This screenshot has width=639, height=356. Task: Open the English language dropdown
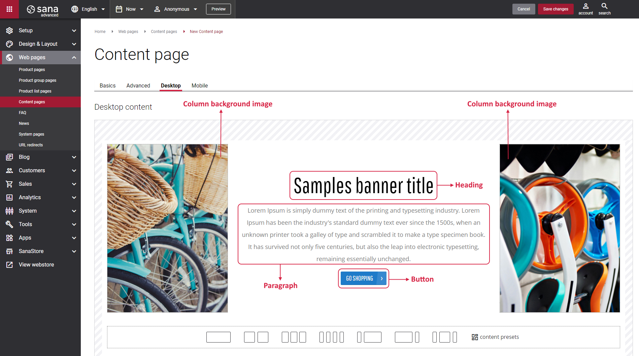(88, 9)
